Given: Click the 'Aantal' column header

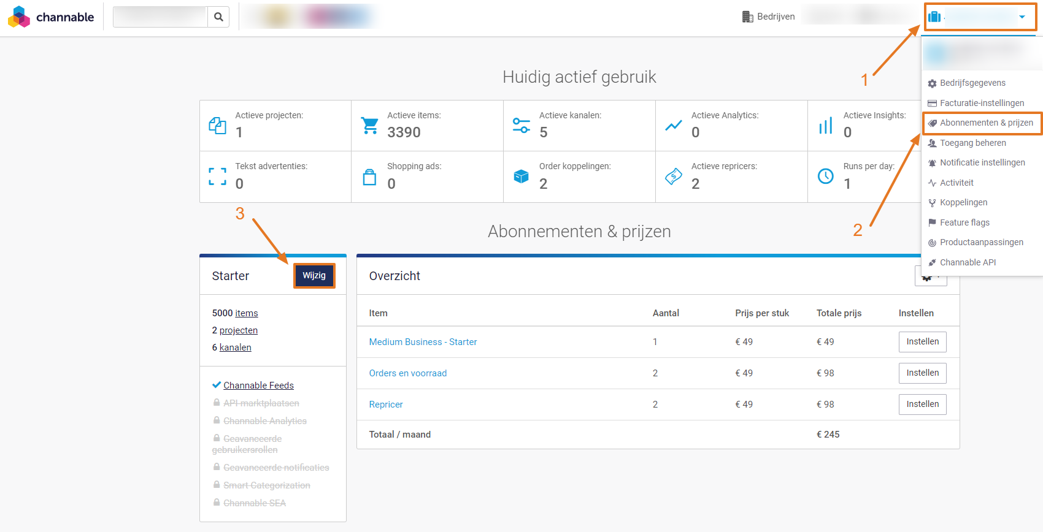Looking at the screenshot, I should click(666, 313).
